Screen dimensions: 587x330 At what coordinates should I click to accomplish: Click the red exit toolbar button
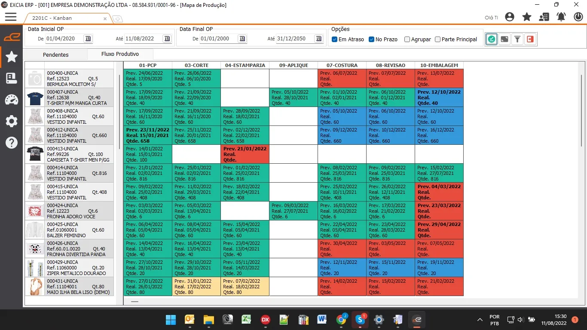click(x=530, y=39)
